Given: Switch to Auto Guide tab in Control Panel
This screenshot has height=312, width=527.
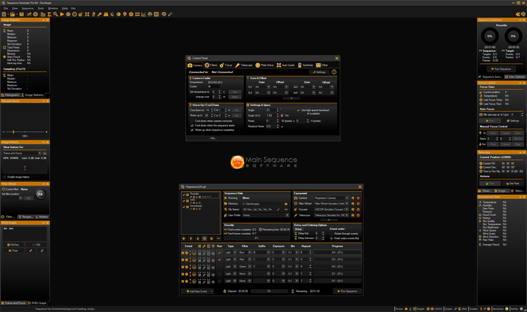Looking at the screenshot, I should click(286, 65).
